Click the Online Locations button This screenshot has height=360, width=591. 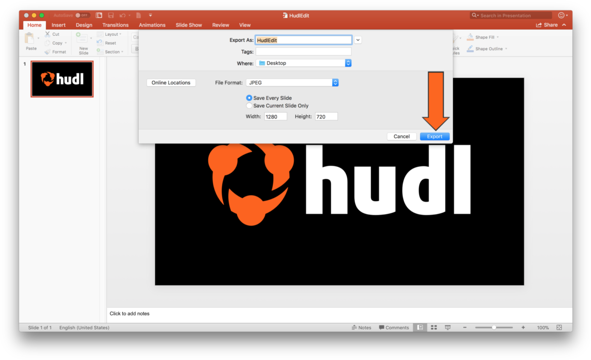[x=171, y=83]
